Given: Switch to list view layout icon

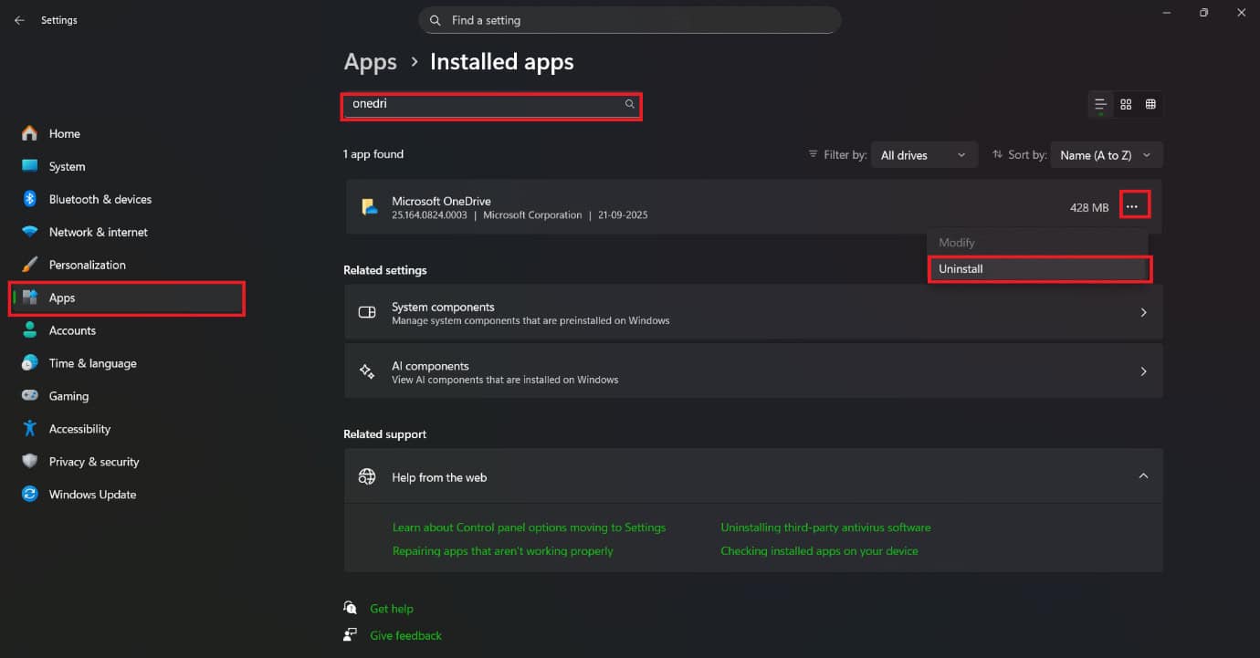Looking at the screenshot, I should pyautogui.click(x=1101, y=104).
